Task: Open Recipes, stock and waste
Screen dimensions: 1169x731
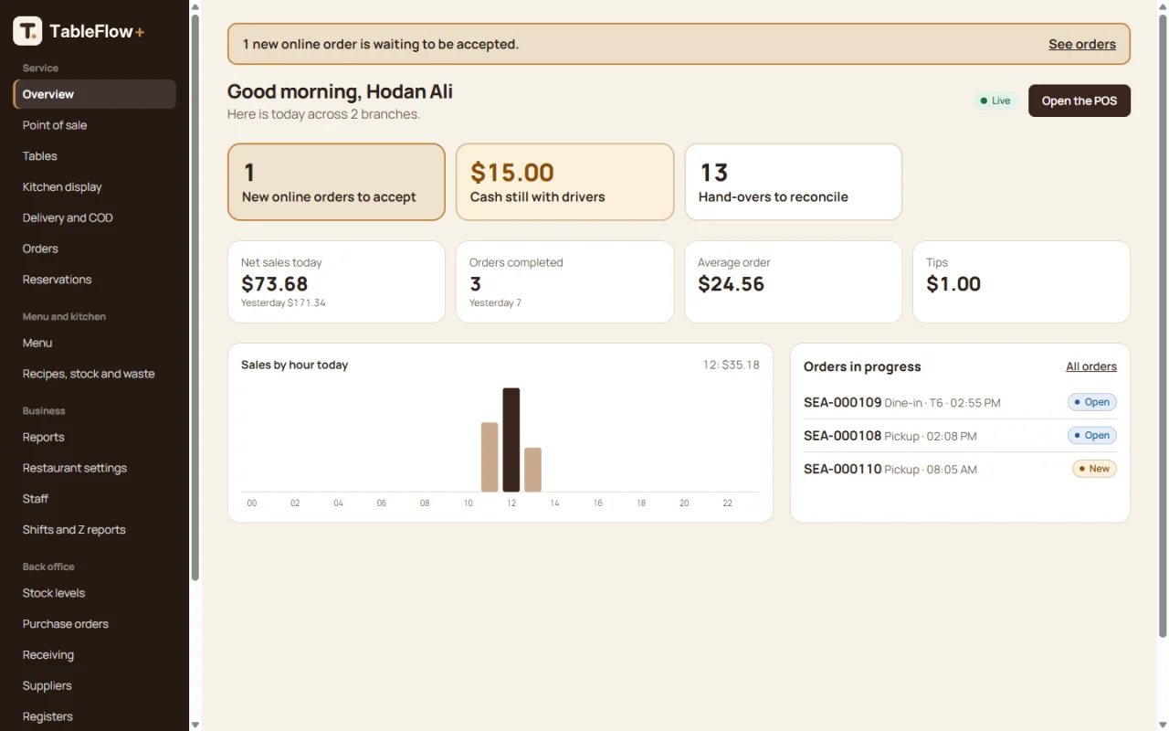Action: pyautogui.click(x=94, y=374)
